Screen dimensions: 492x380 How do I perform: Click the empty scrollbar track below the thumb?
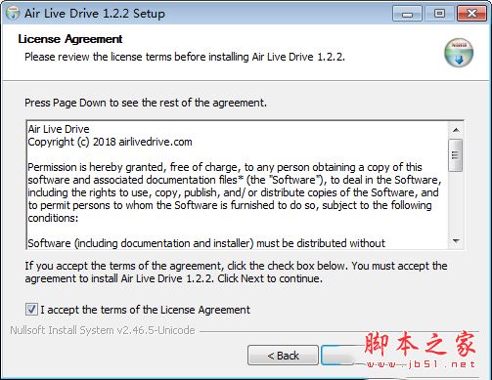point(456,202)
